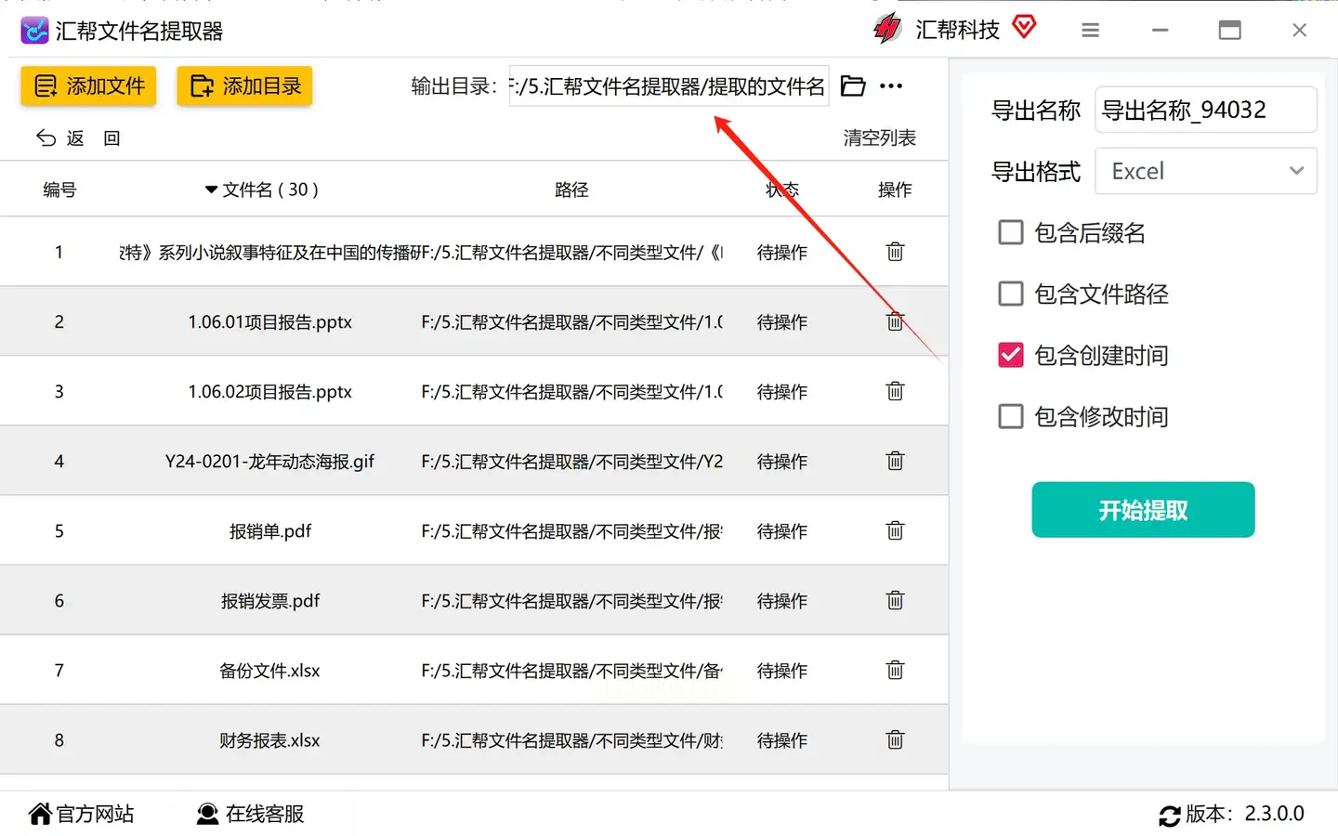Viewport: 1338px width, 836px height.
Task: Enable the 包含后缀名 checkbox
Action: (x=1010, y=232)
